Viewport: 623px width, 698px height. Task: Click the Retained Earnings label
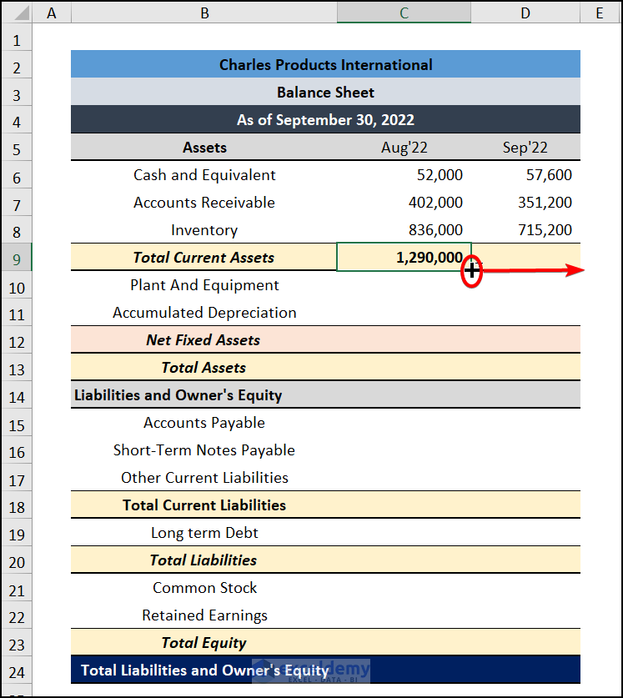tap(204, 615)
